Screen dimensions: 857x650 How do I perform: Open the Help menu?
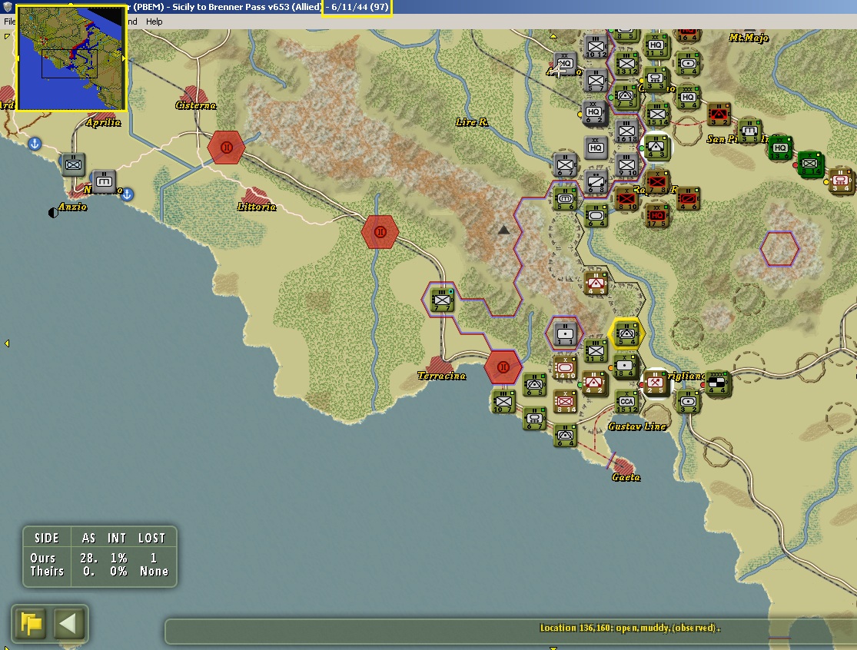point(154,22)
